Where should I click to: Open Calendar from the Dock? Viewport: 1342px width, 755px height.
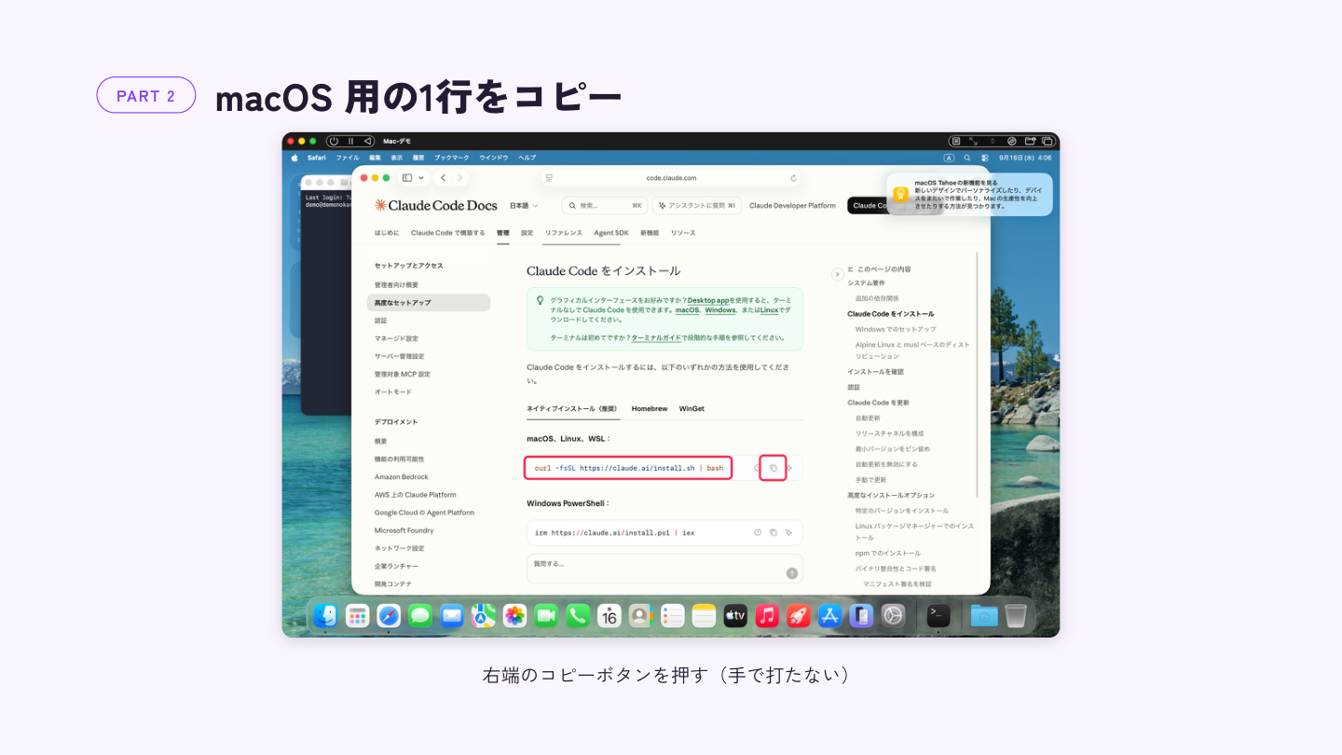coord(609,615)
